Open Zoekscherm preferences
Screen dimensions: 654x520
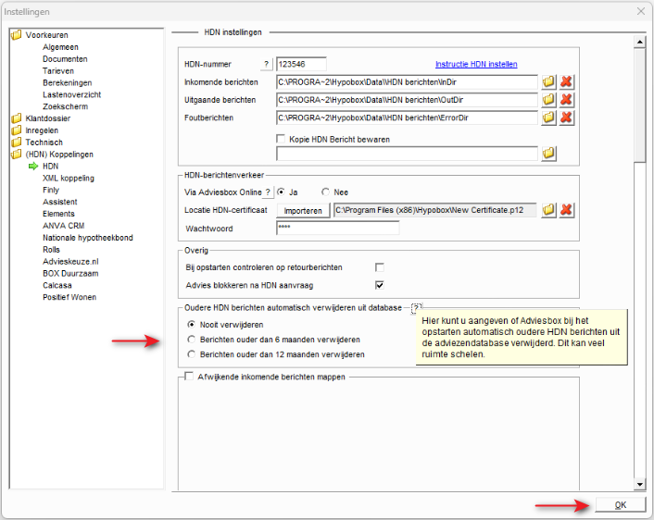[65, 106]
